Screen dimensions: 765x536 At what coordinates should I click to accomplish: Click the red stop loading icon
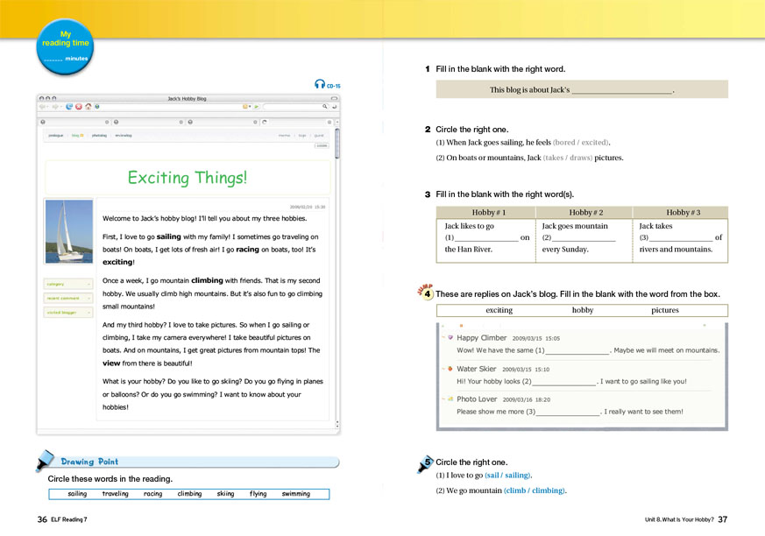tap(79, 107)
